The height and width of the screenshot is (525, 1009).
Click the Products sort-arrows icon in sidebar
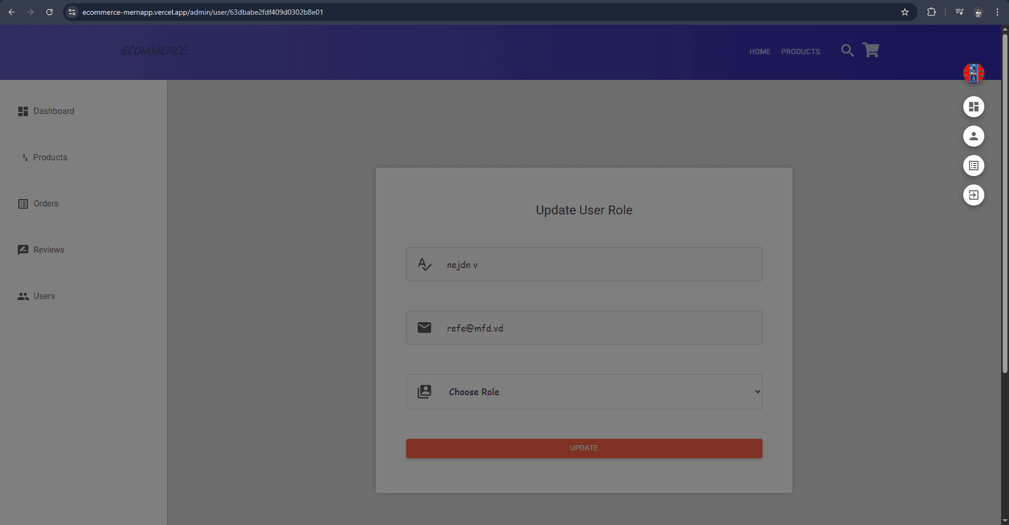(24, 157)
